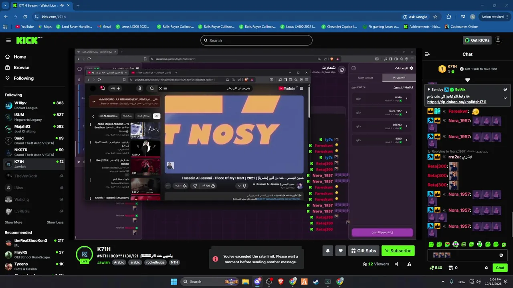The height and width of the screenshot is (288, 513).
Task: Click the share stream icon
Action: 396,264
